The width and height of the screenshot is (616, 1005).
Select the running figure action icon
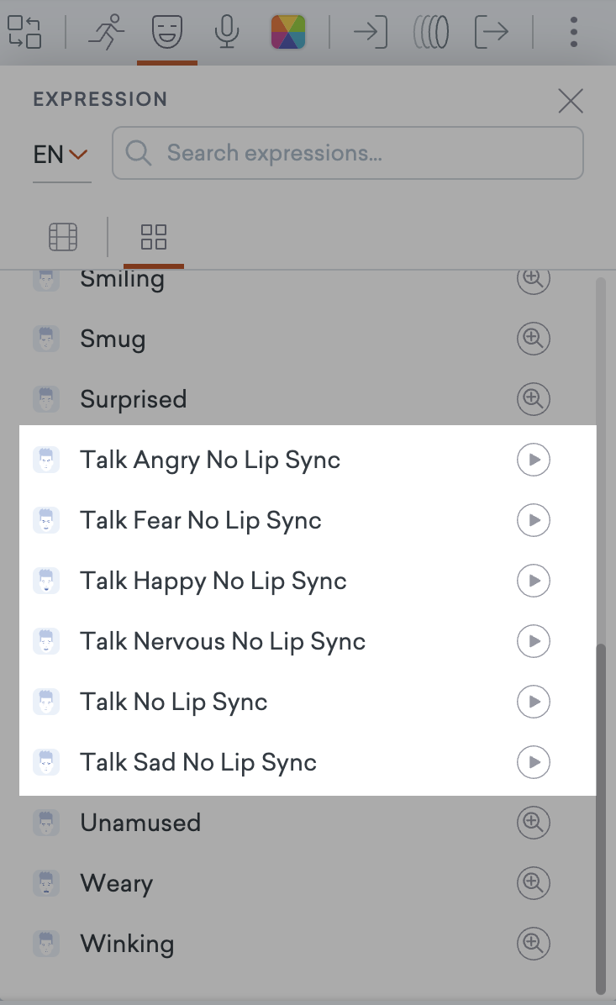(106, 32)
